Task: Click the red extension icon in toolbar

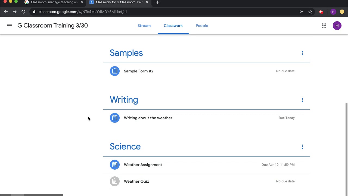Action: tap(321, 12)
